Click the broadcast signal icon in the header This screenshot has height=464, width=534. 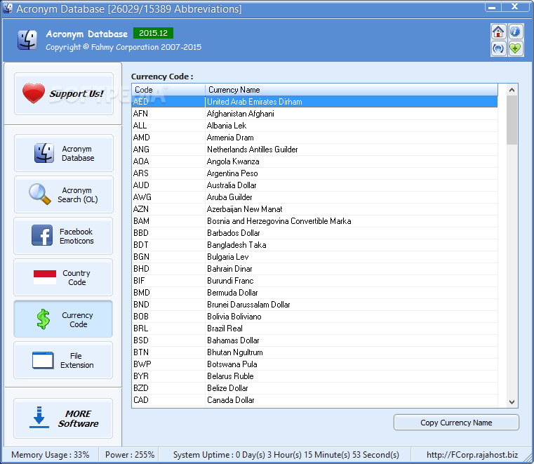498,48
